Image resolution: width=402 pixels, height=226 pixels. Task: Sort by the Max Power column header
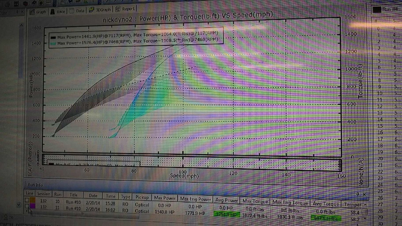[x=165, y=198]
